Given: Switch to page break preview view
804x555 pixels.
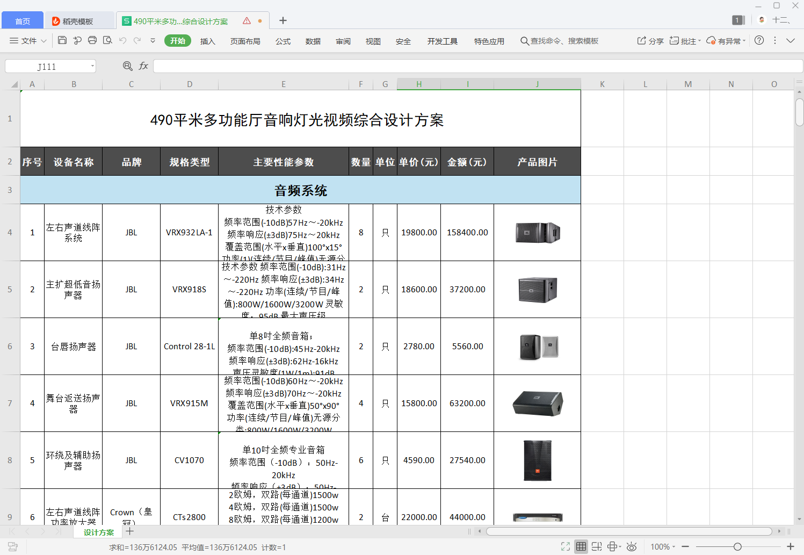Looking at the screenshot, I should pos(597,546).
